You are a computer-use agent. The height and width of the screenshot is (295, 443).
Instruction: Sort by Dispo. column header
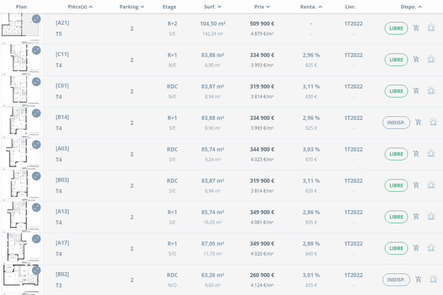tap(411, 7)
